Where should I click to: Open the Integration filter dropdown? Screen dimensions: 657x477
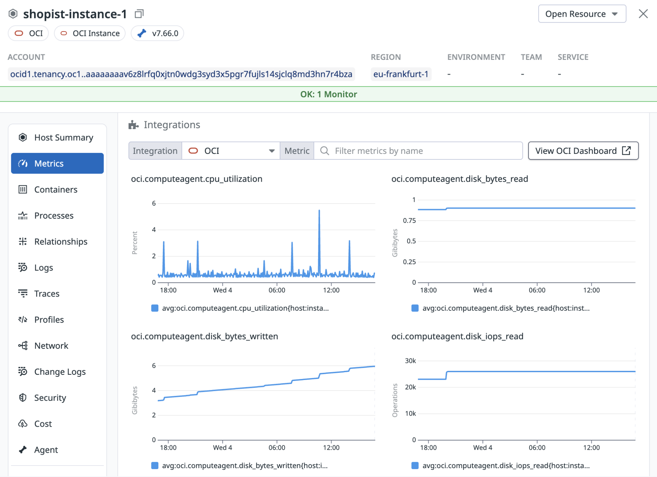pyautogui.click(x=155, y=151)
